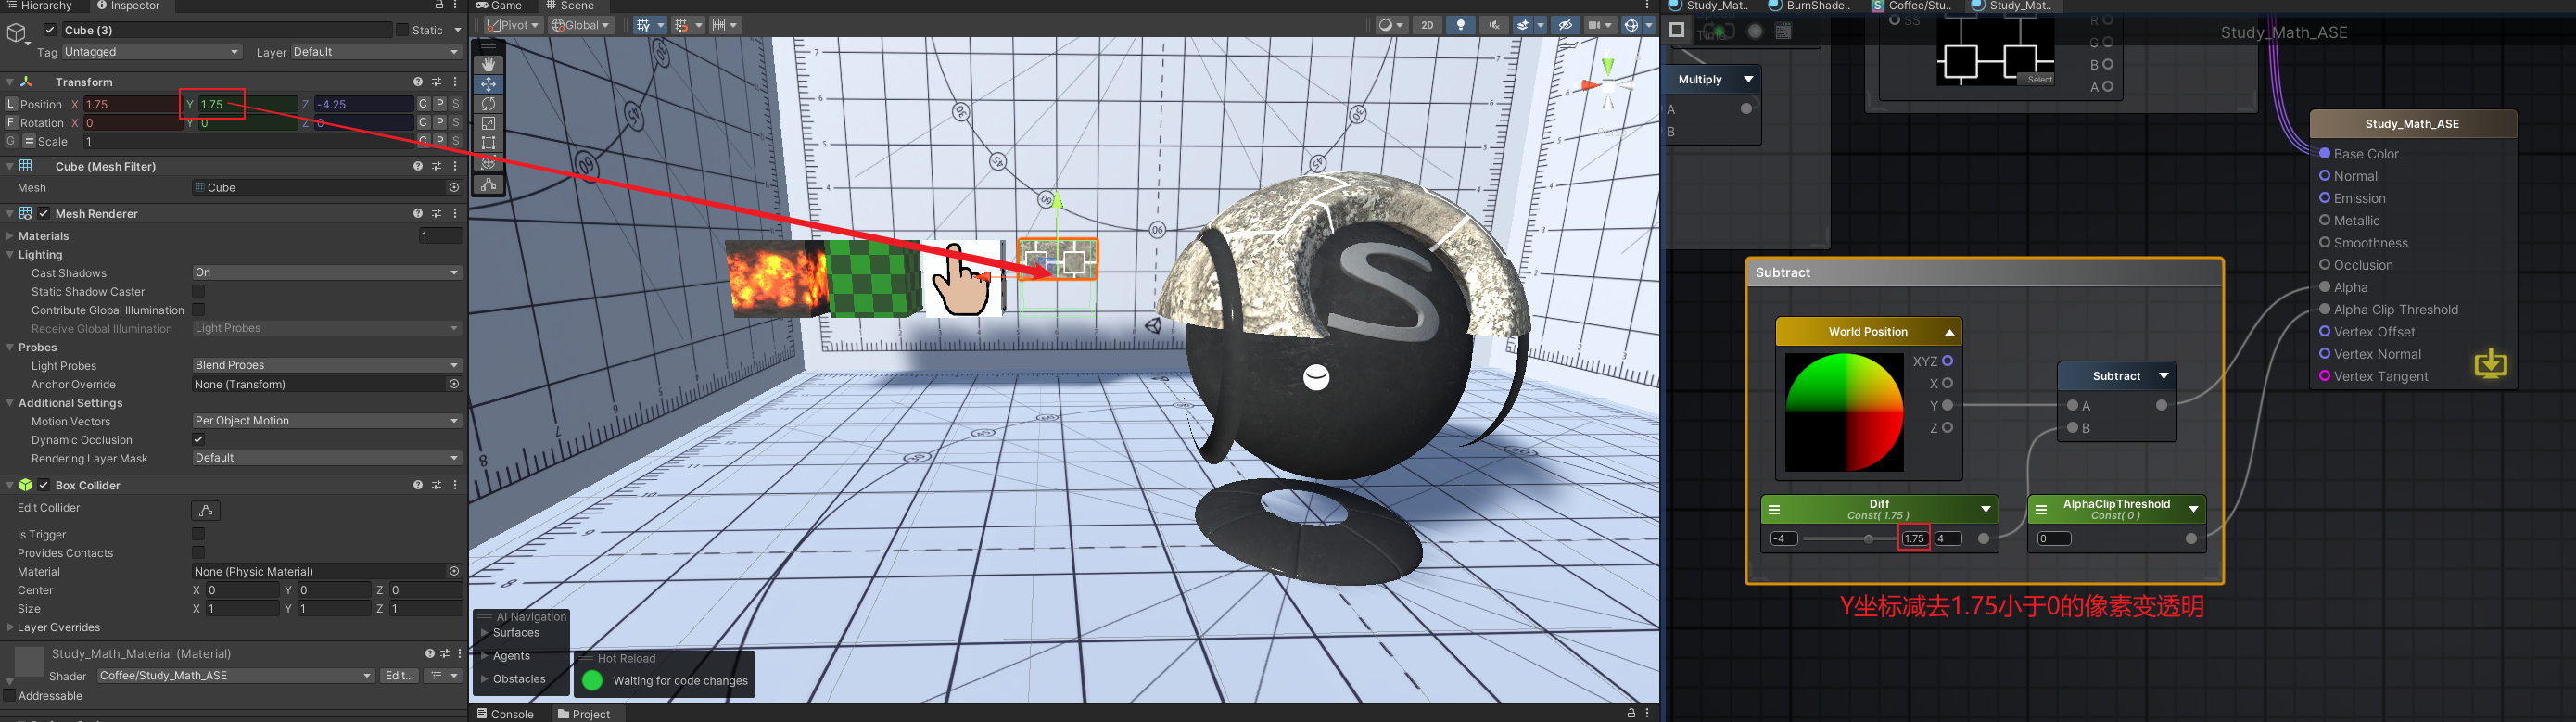Toggle hidden objects visibility eye icon
The height and width of the screenshot is (722, 2576).
[1565, 25]
